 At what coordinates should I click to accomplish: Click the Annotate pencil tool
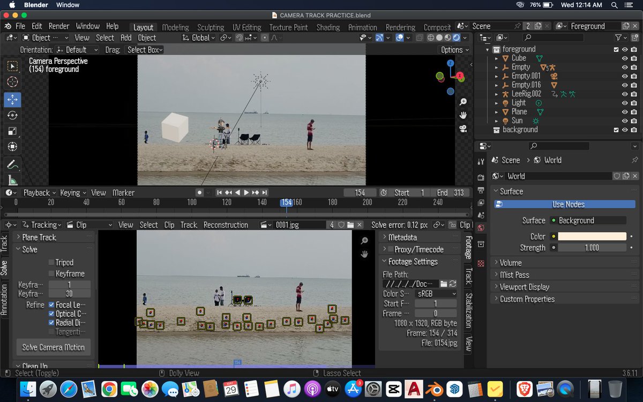click(12, 165)
